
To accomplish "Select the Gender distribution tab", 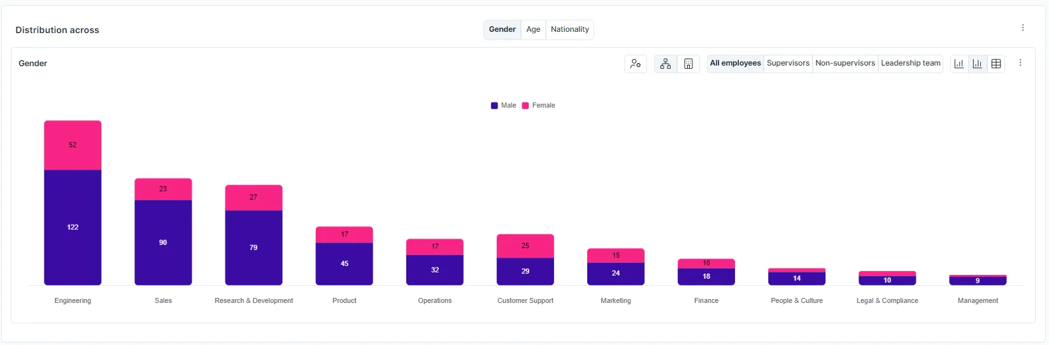I will [503, 29].
